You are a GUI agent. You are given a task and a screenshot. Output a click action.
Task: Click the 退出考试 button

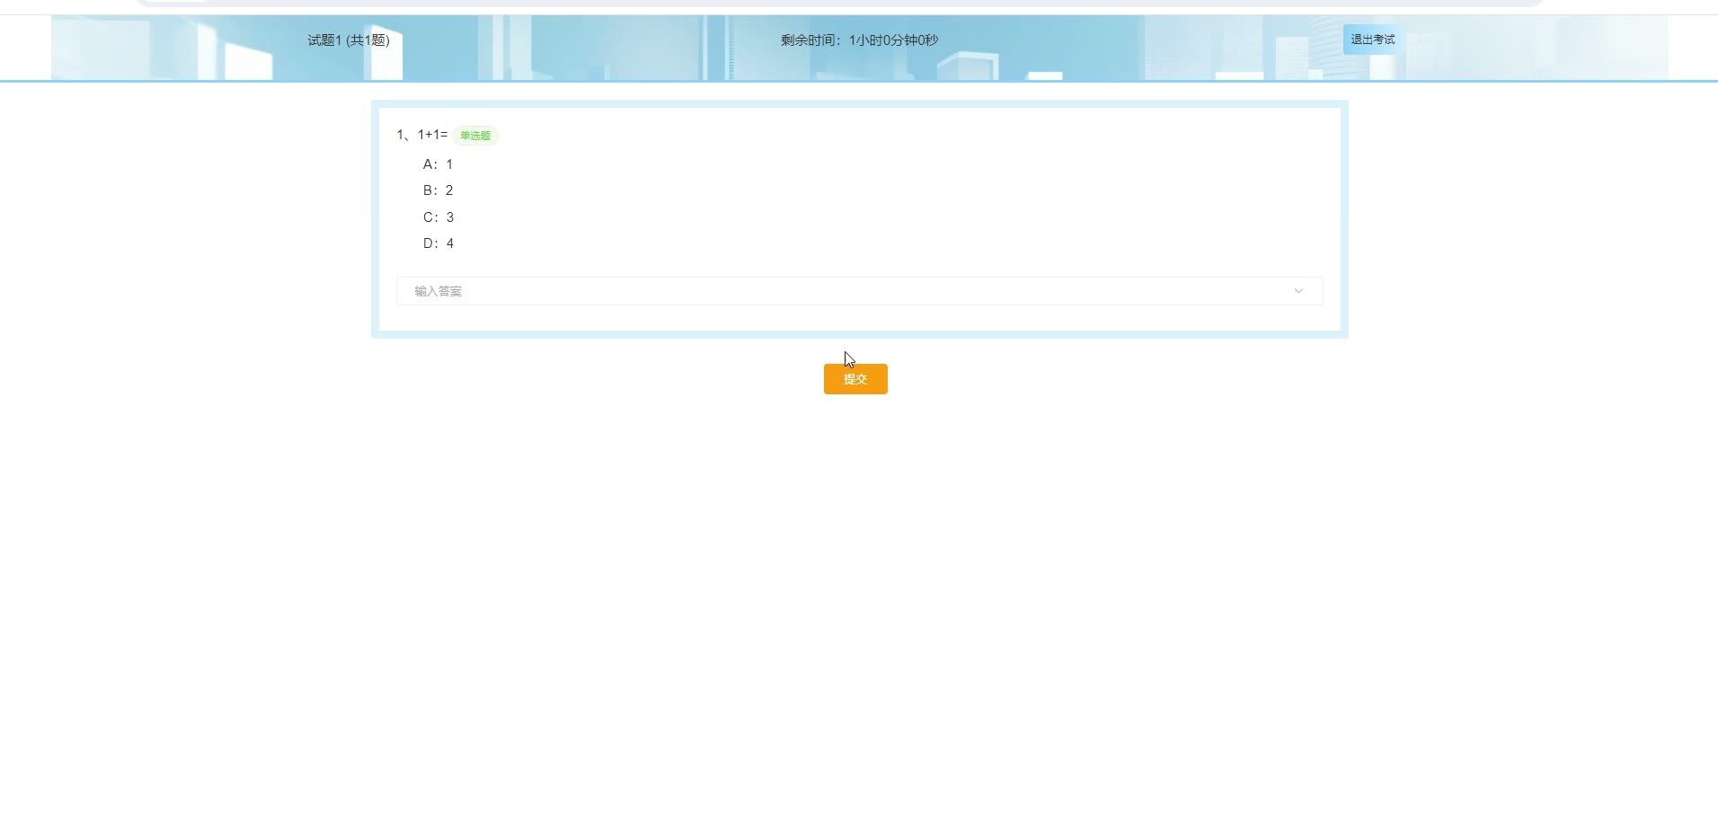click(1372, 40)
